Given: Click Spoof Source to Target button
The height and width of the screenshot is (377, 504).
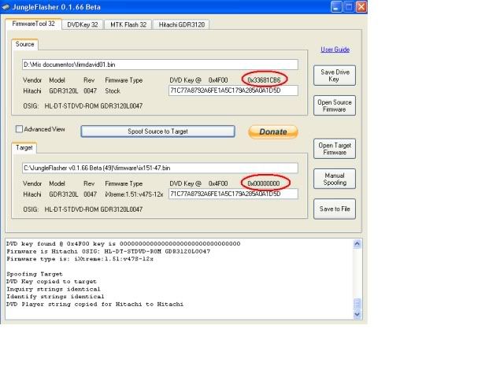Looking at the screenshot, I should pos(157,131).
